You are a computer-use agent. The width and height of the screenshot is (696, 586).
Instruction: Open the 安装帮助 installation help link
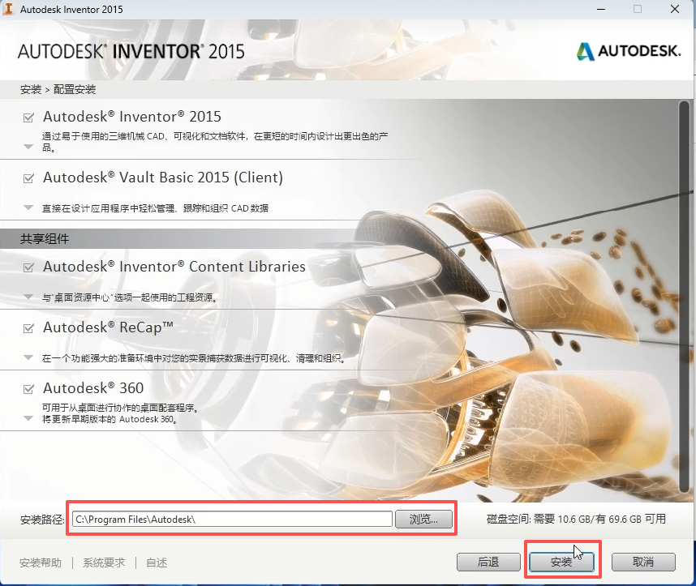click(41, 562)
